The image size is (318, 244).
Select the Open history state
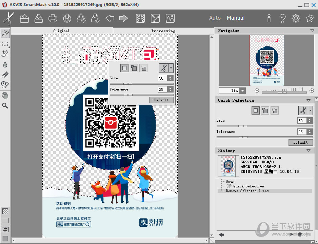pyautogui.click(x=230, y=181)
